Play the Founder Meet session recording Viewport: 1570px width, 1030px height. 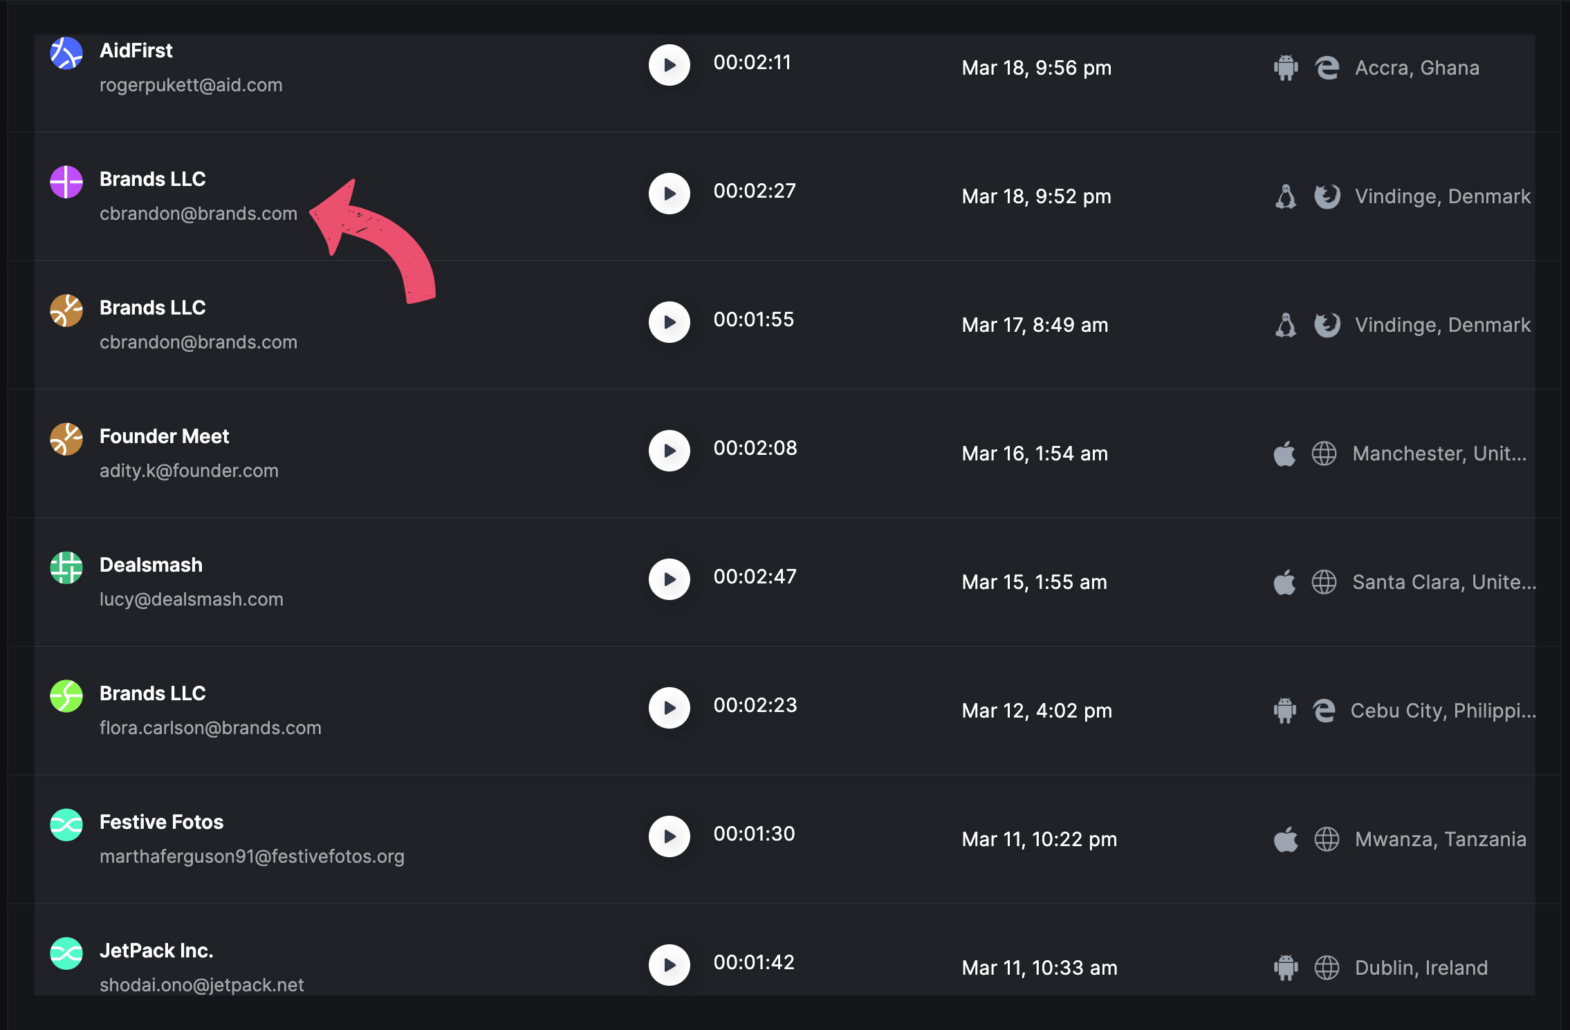[669, 451]
